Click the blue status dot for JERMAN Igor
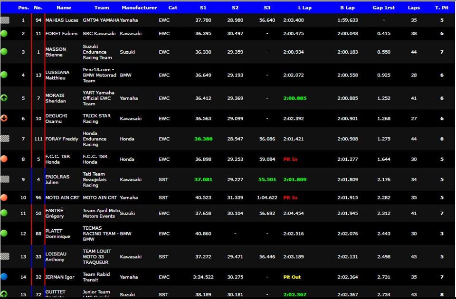The image size is (456, 299). click(4, 277)
